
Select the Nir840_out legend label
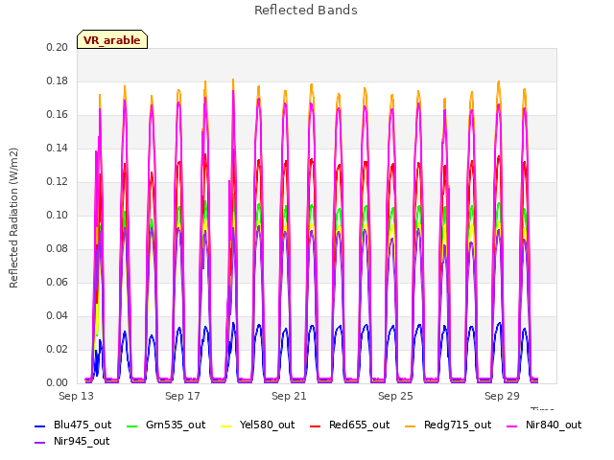554,425
